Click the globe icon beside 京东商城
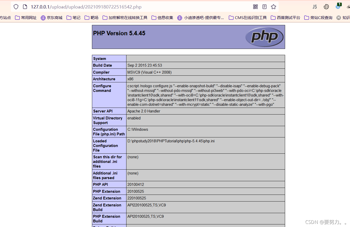Image resolution: width=350 pixels, height=227 pixels. coord(43,18)
